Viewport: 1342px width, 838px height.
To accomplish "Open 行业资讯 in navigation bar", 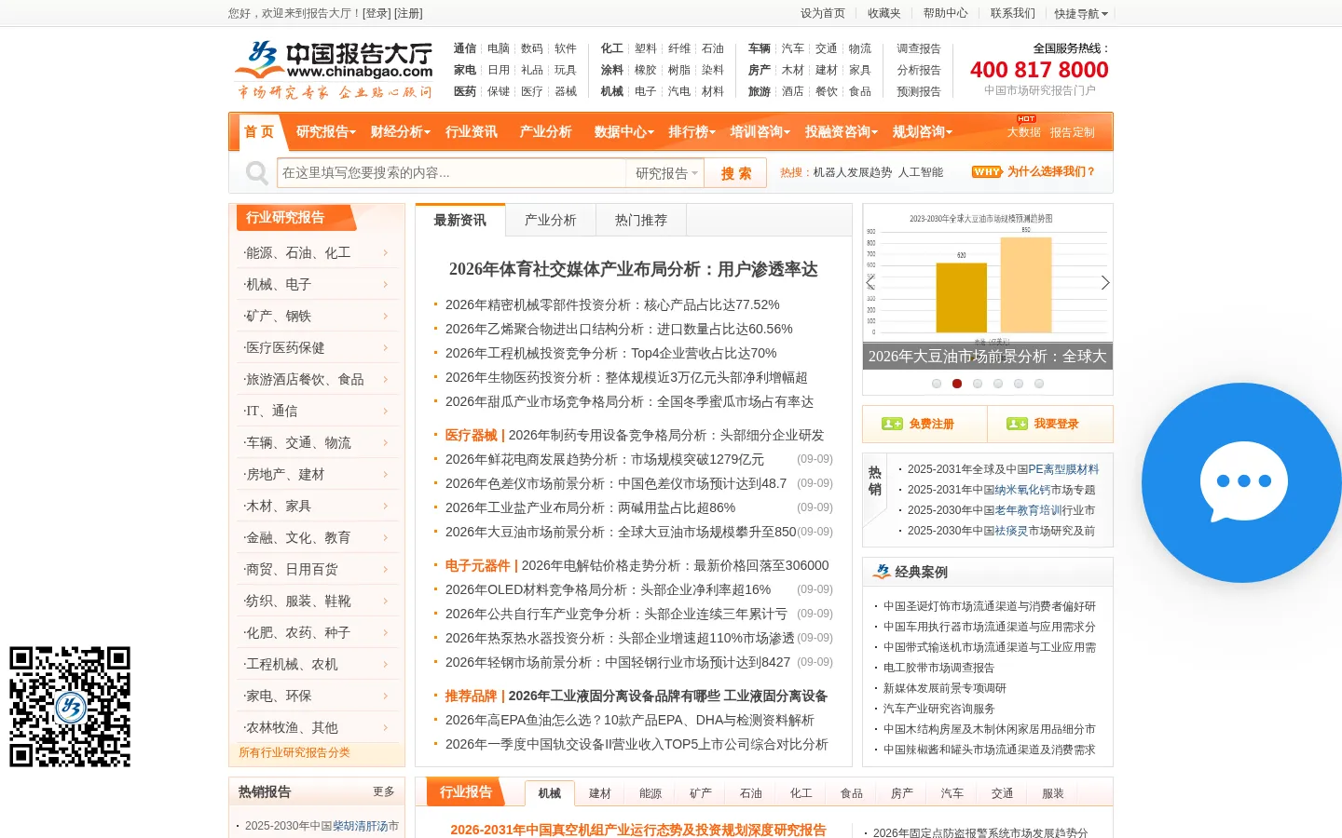I will (x=472, y=132).
